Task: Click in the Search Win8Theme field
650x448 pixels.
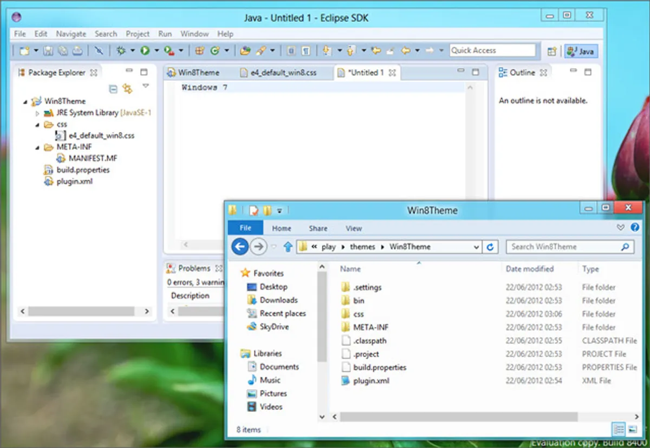Action: coord(569,247)
